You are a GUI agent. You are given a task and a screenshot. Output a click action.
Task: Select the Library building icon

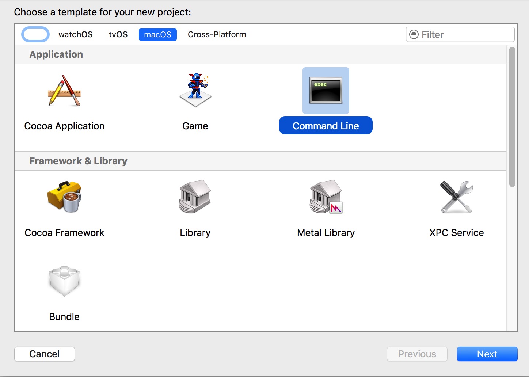195,196
